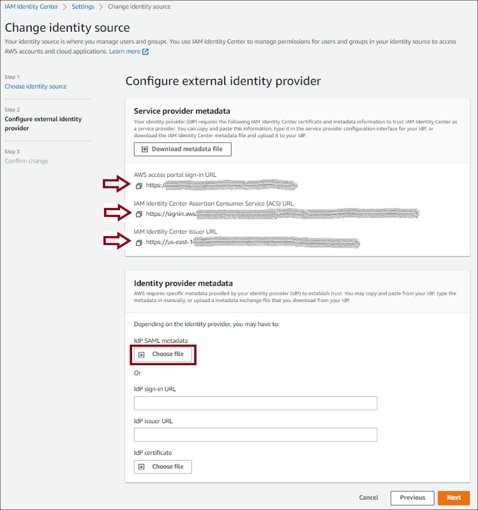Focus the IdP sign-in URL field
Viewport: 478px width, 510px height.
tap(255, 403)
